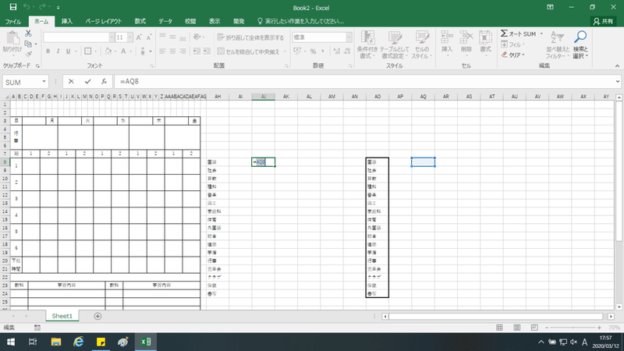Confirm formula entry with checkmark button
This screenshot has width=624, height=351.
[x=87, y=82]
